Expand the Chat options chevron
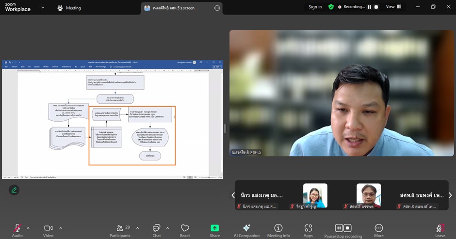456x239 pixels. 168,228
